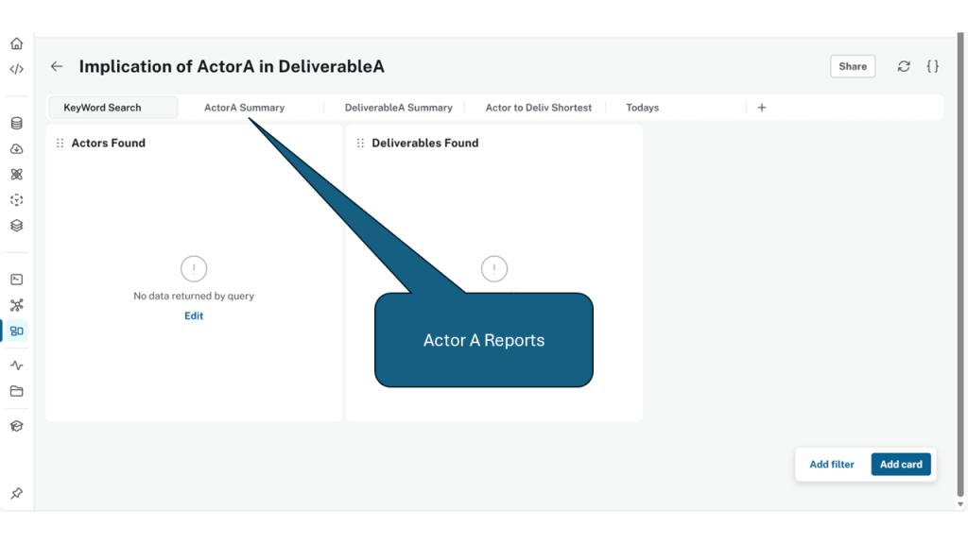Add a new page with plus button
The width and height of the screenshot is (968, 544).
(762, 108)
